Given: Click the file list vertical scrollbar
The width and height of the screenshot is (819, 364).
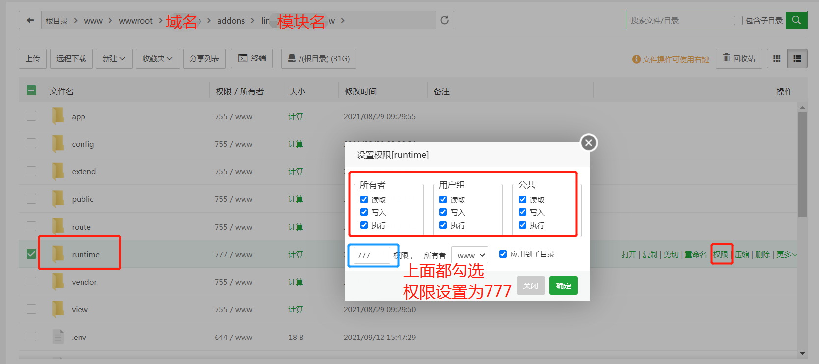Looking at the screenshot, I should (802, 164).
